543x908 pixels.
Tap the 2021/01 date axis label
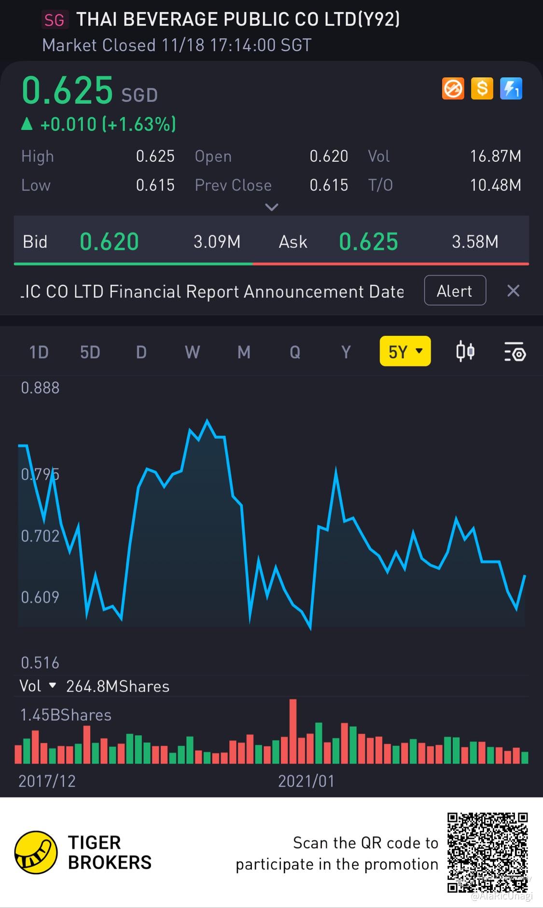click(x=306, y=781)
